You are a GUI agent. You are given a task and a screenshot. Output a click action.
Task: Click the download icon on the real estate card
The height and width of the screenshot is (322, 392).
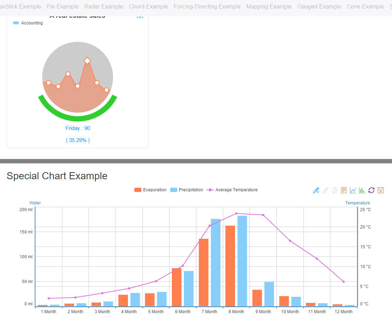140,16
